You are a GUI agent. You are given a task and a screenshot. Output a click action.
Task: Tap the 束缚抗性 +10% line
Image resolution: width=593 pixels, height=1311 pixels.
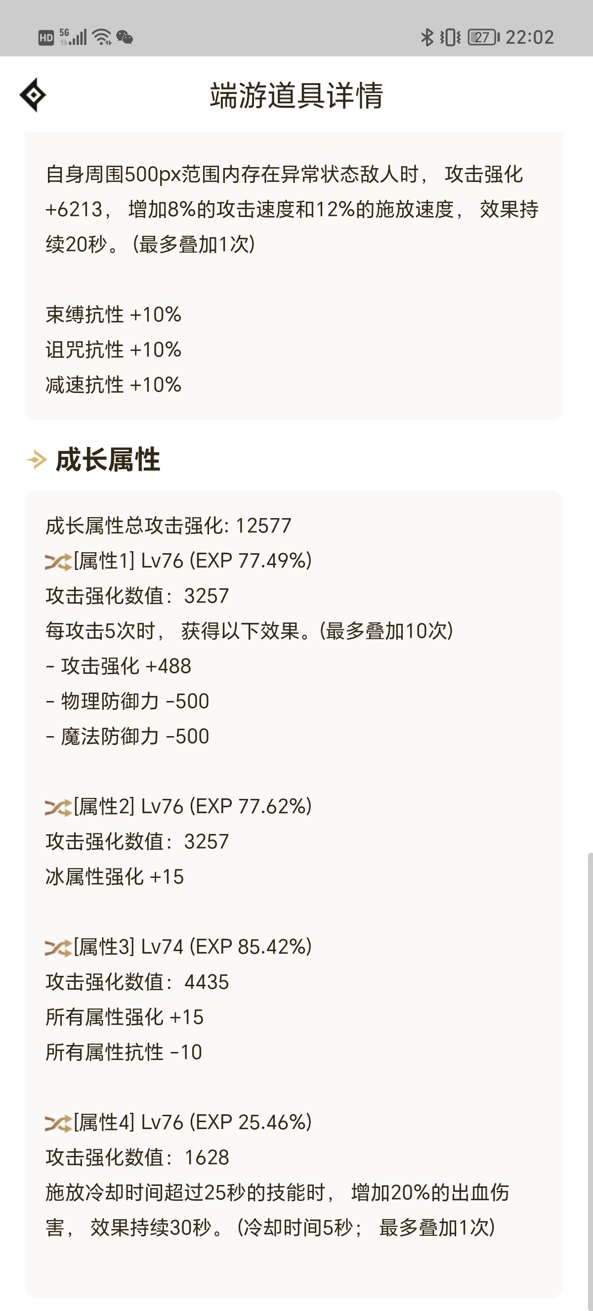[114, 314]
